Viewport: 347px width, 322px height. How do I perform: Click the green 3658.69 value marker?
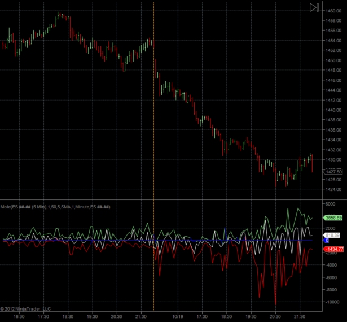(x=333, y=217)
